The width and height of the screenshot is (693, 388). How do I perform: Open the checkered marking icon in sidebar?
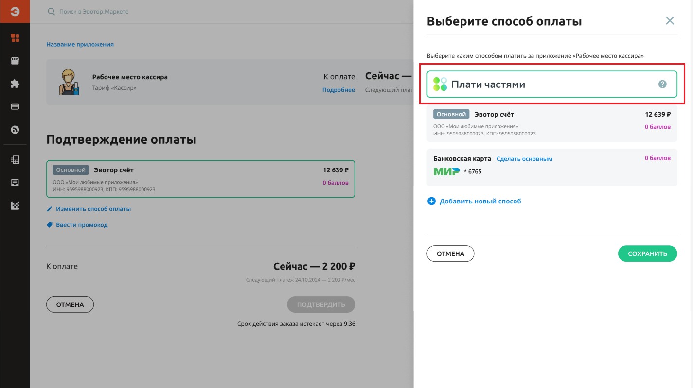(x=15, y=205)
